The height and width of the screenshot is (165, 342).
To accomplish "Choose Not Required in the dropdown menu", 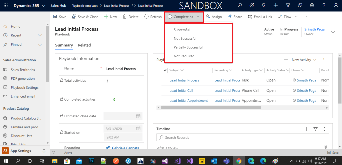I will [184, 56].
